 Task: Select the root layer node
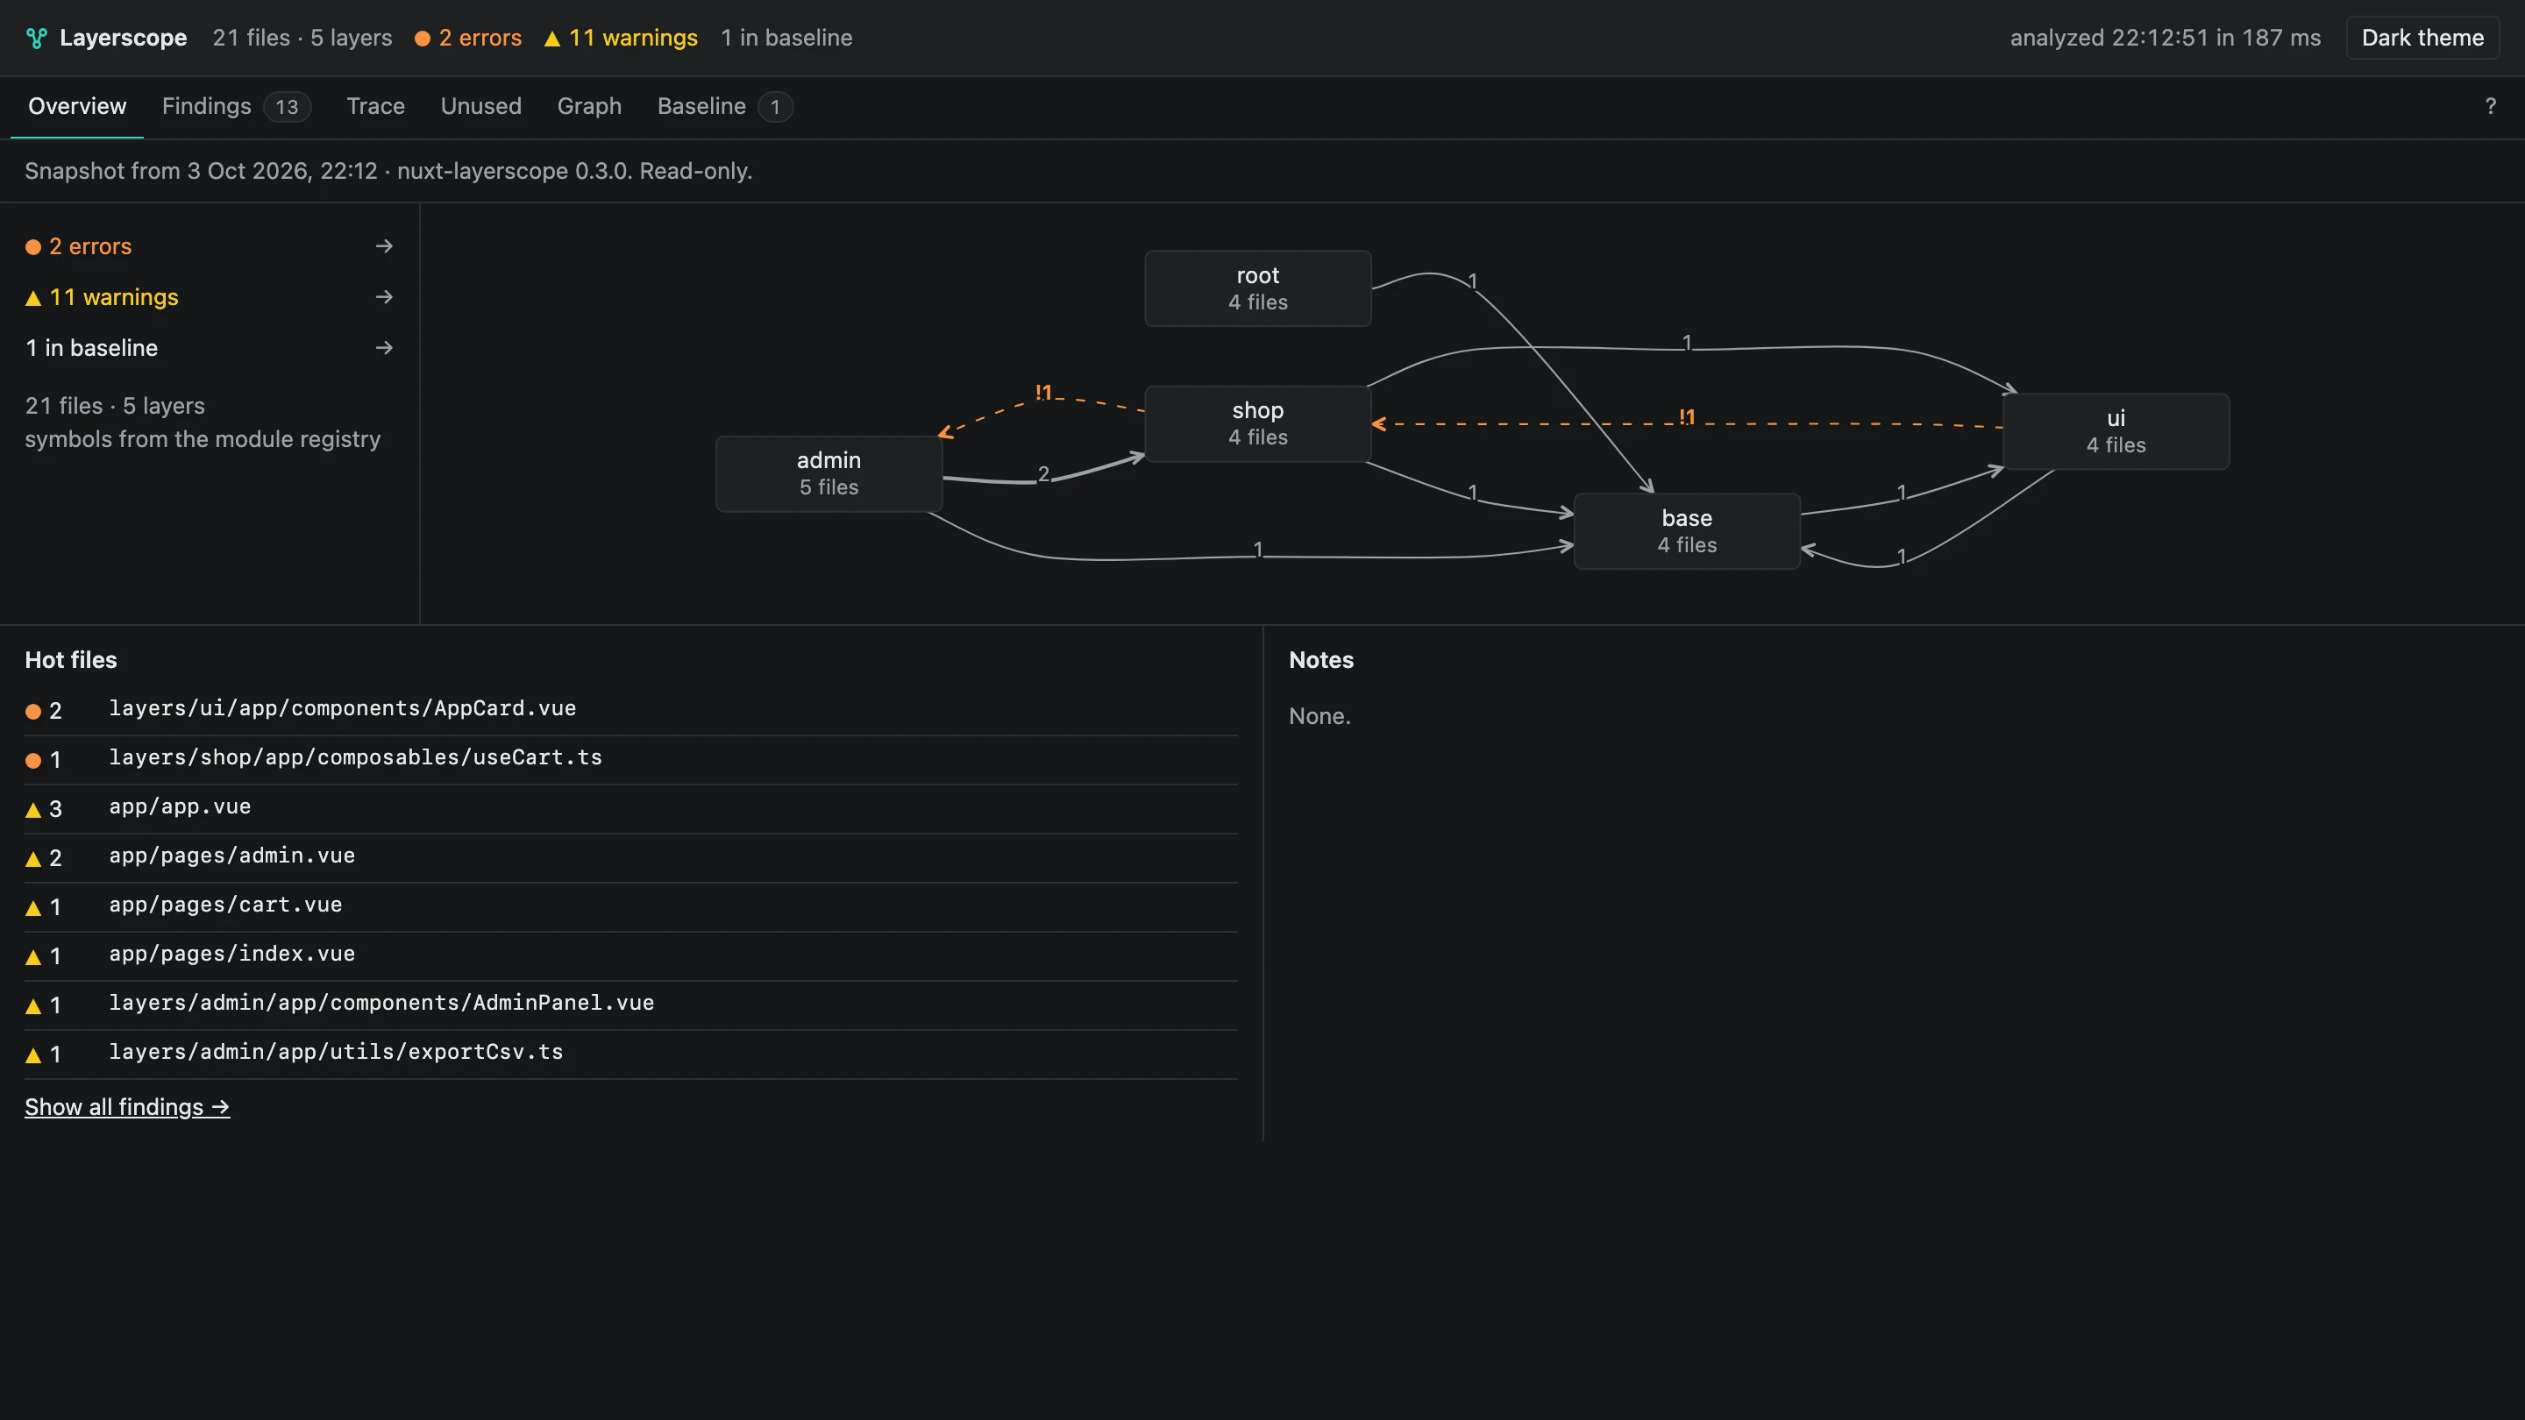point(1257,288)
